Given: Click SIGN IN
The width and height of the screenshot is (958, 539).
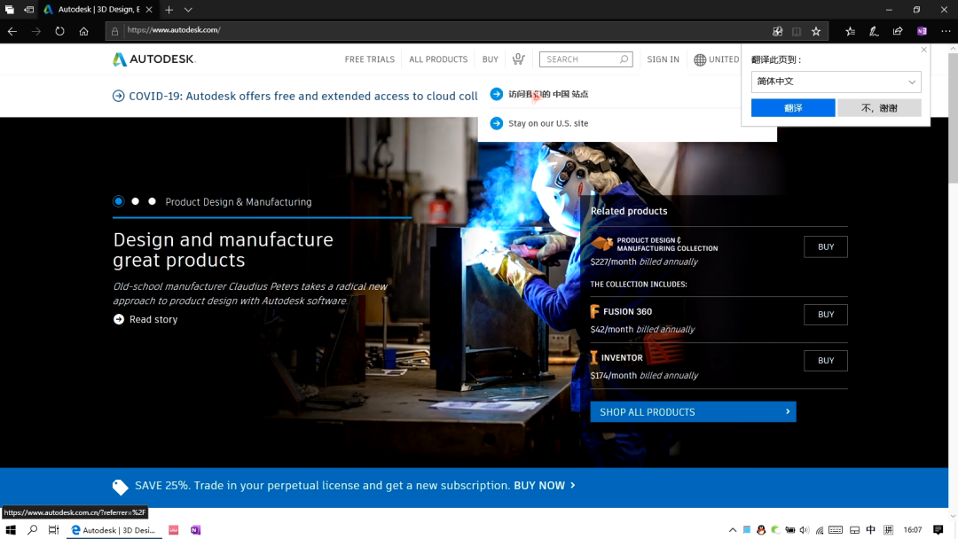Looking at the screenshot, I should click(663, 59).
